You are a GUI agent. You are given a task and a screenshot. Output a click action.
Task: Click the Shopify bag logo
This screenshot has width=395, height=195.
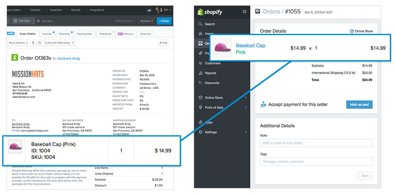tap(200, 12)
